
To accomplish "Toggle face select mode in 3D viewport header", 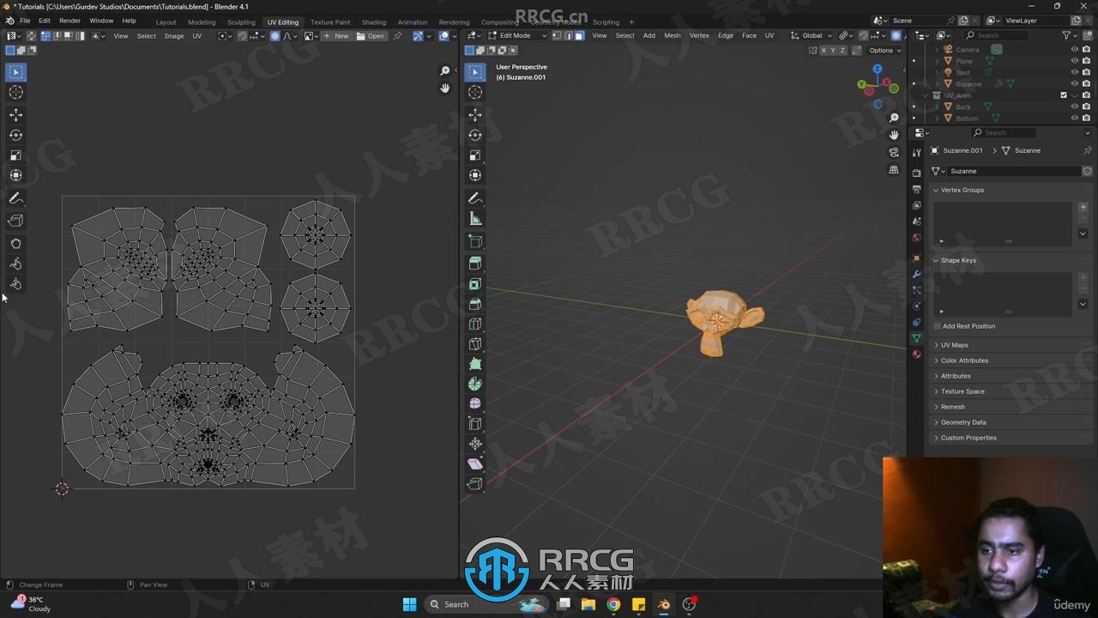I will [579, 35].
